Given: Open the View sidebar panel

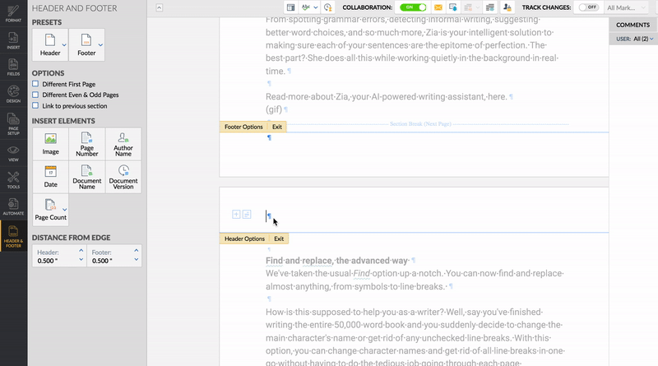Looking at the screenshot, I should [13, 154].
